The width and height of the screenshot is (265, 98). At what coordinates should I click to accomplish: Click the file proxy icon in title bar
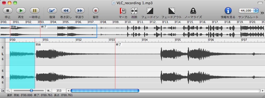click(x=114, y=3)
